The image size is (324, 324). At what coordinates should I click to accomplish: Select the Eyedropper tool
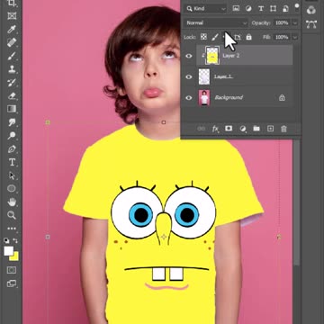tap(12, 30)
